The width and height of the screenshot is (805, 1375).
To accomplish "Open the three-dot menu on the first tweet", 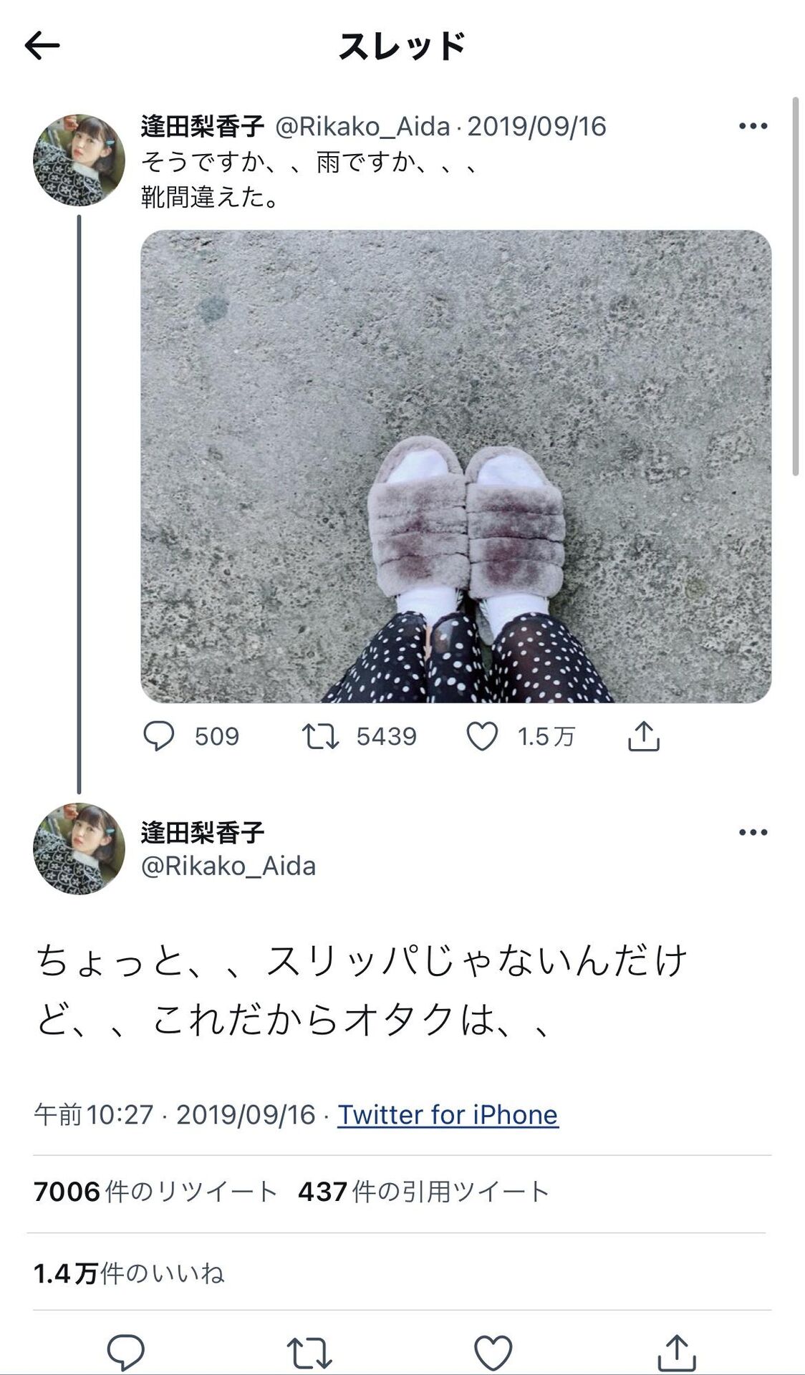I will 753,126.
